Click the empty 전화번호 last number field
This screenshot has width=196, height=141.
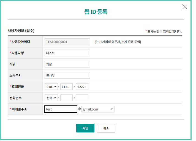coord(82,98)
